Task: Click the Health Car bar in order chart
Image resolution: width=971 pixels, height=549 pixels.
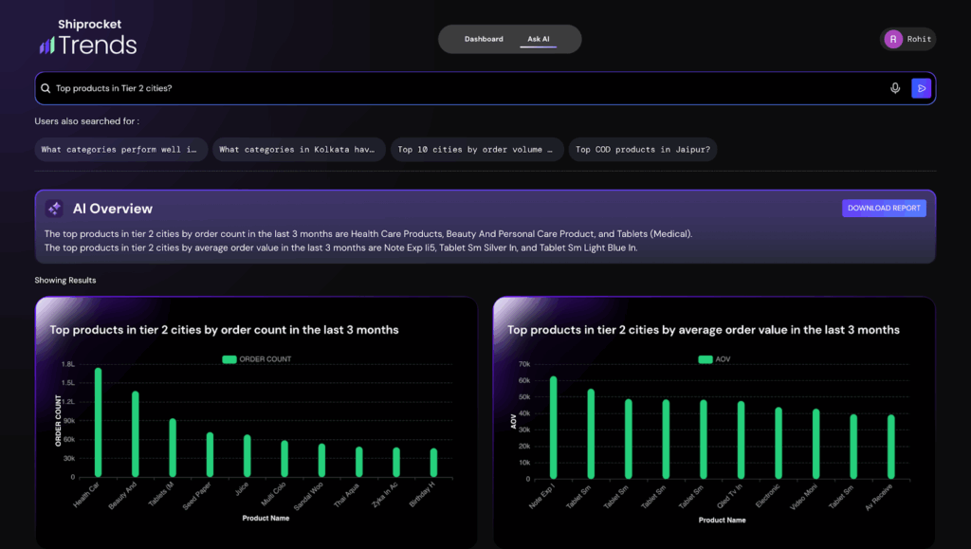Action: pyautogui.click(x=98, y=423)
